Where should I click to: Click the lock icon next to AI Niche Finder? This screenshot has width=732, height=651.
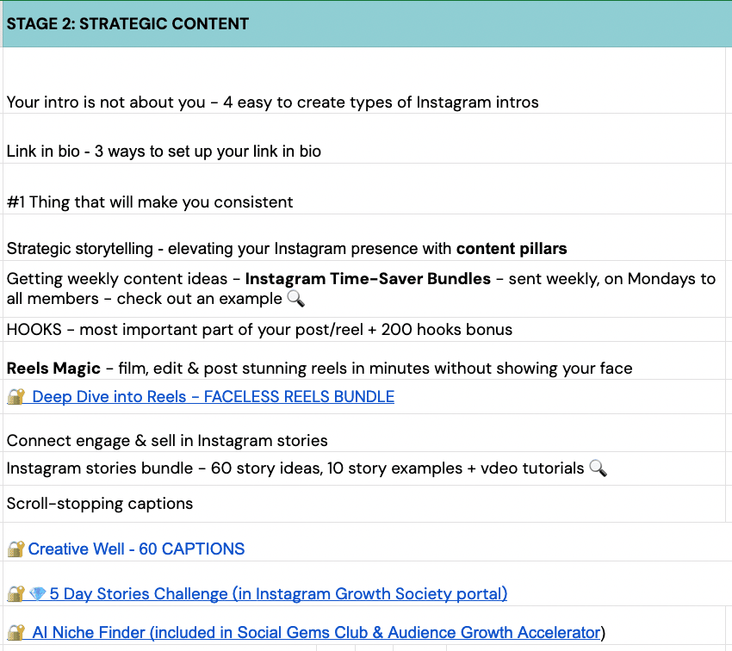[x=16, y=633]
